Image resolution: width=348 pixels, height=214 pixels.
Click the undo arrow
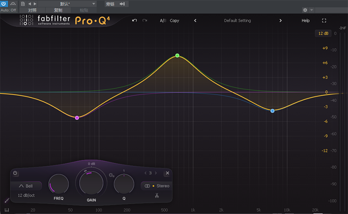coord(134,20)
